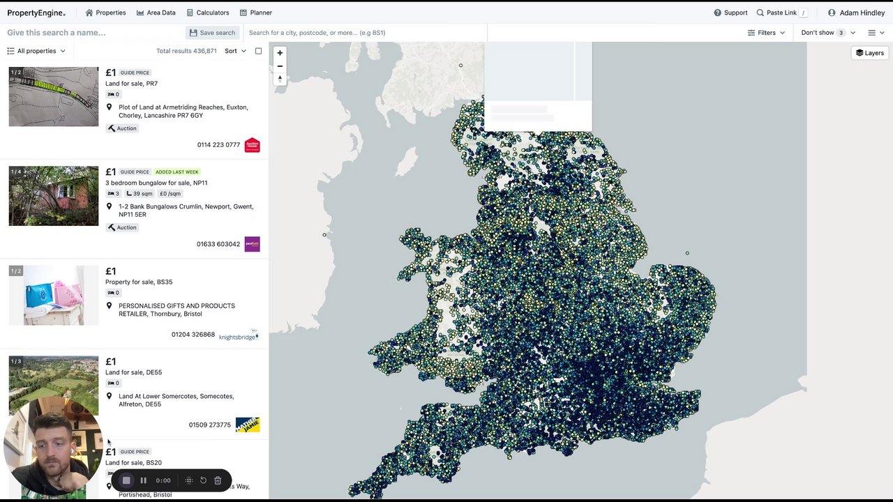Viewport: 893px width, 502px height.
Task: Stop the screen recording
Action: coord(126,480)
